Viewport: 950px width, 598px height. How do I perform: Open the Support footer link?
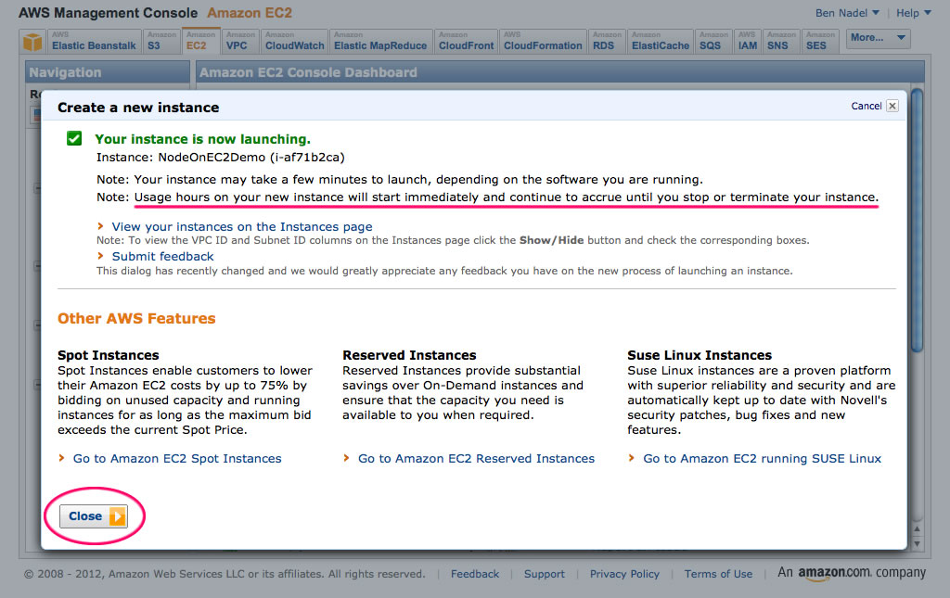(544, 574)
